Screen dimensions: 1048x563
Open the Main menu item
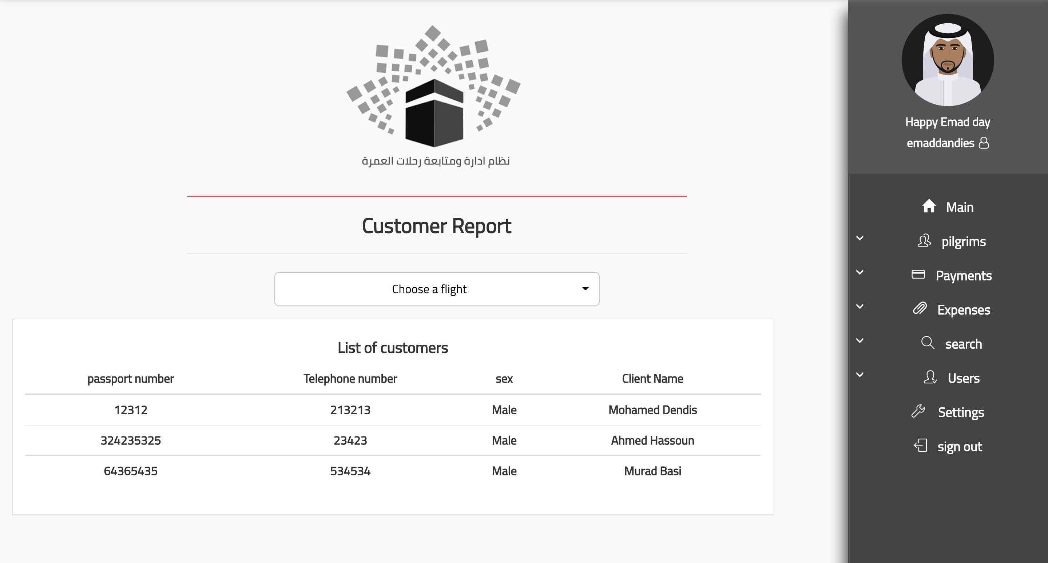[x=959, y=207]
